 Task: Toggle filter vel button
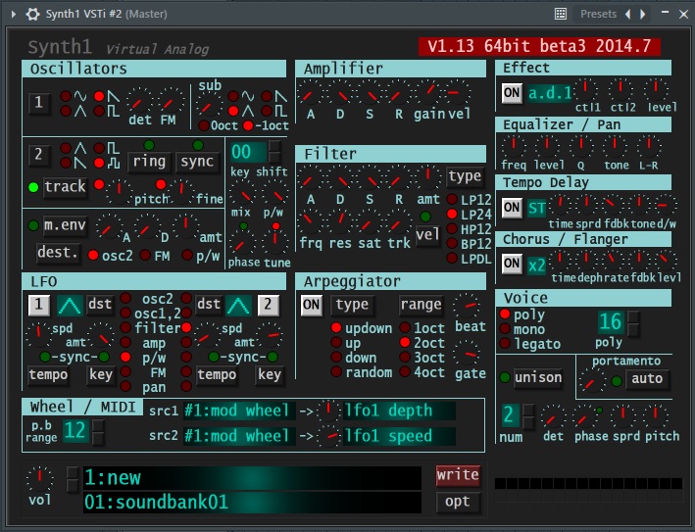pyautogui.click(x=427, y=235)
